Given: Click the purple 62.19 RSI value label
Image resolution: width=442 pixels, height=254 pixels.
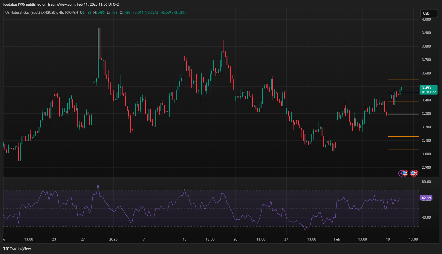Looking at the screenshot, I should coord(426,198).
